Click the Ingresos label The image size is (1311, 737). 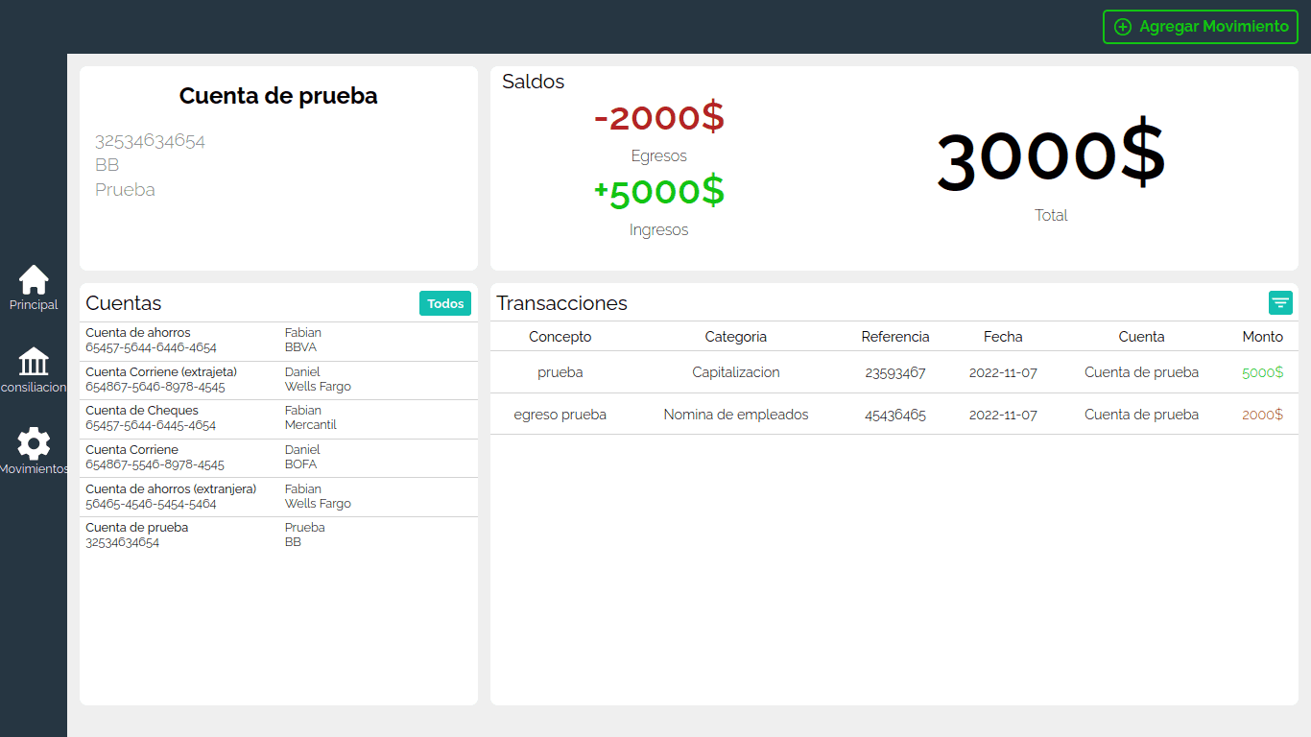coord(659,230)
